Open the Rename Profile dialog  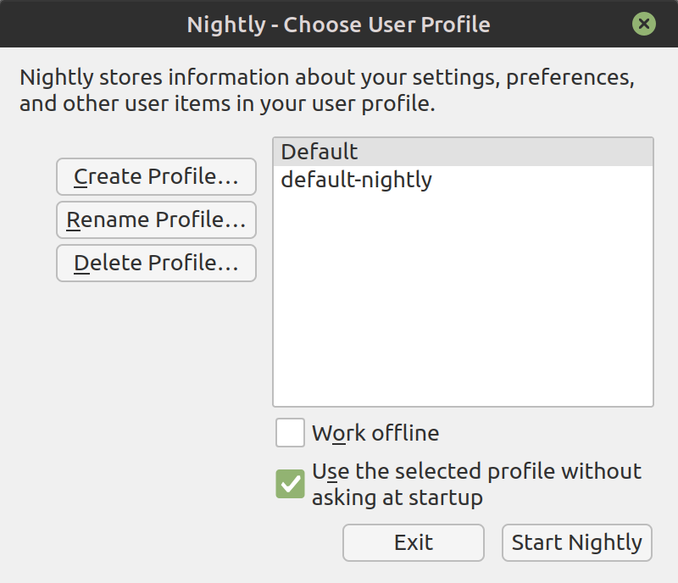156,219
